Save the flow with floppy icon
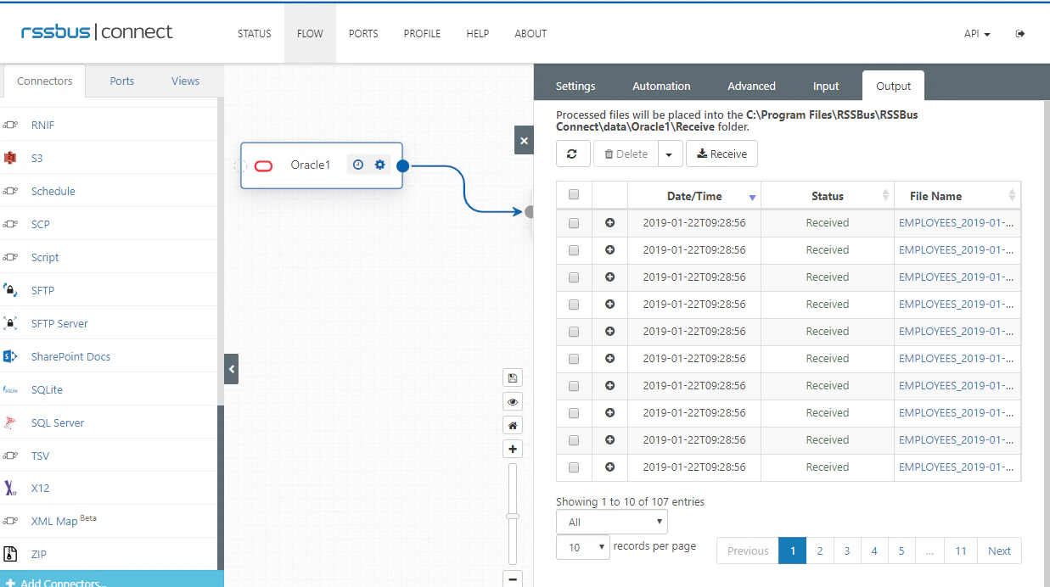This screenshot has height=587, width=1050. (513, 377)
